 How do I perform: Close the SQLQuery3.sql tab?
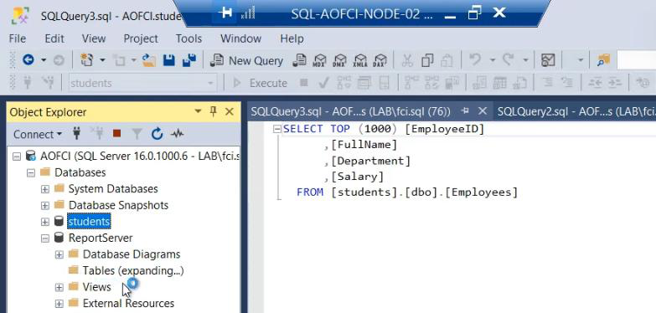coord(483,111)
